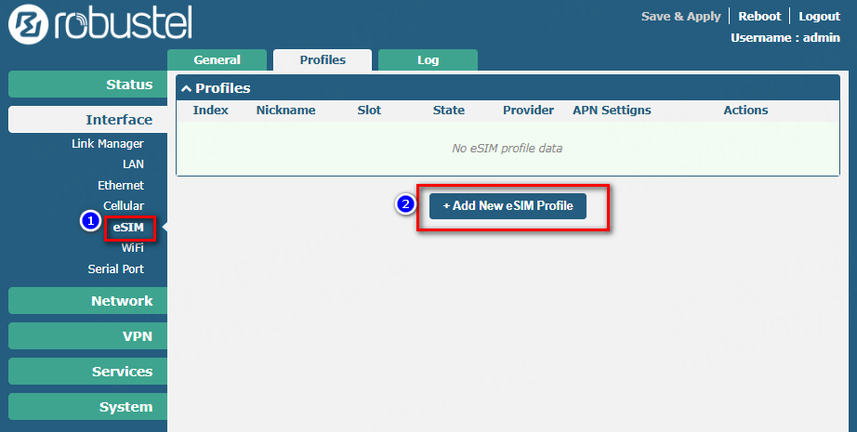Switch to the General tab
Viewport: 857px width, 432px height.
tap(217, 59)
